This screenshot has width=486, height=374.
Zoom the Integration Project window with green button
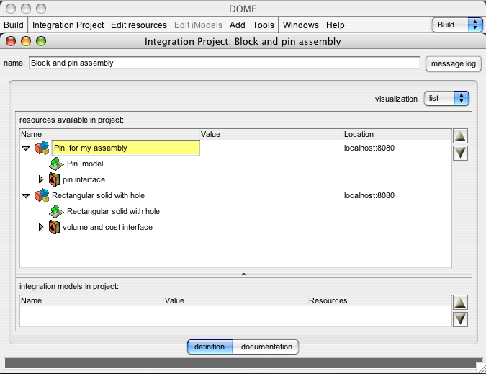pos(41,41)
